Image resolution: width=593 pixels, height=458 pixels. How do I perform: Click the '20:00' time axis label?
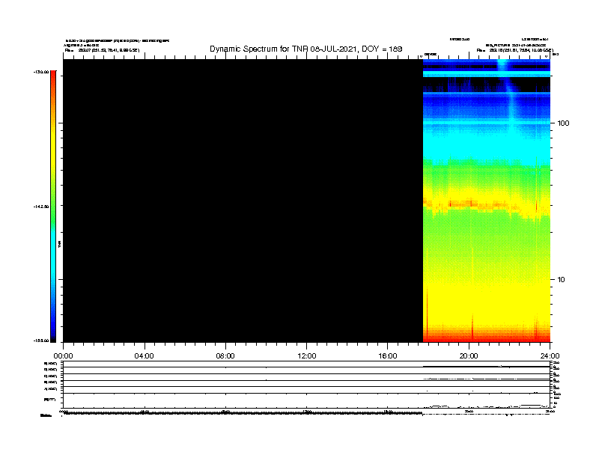[x=469, y=356]
